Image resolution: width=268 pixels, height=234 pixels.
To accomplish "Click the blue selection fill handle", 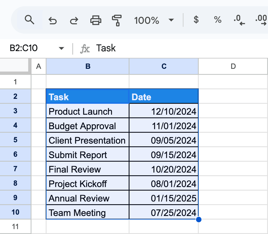I will [199, 219].
